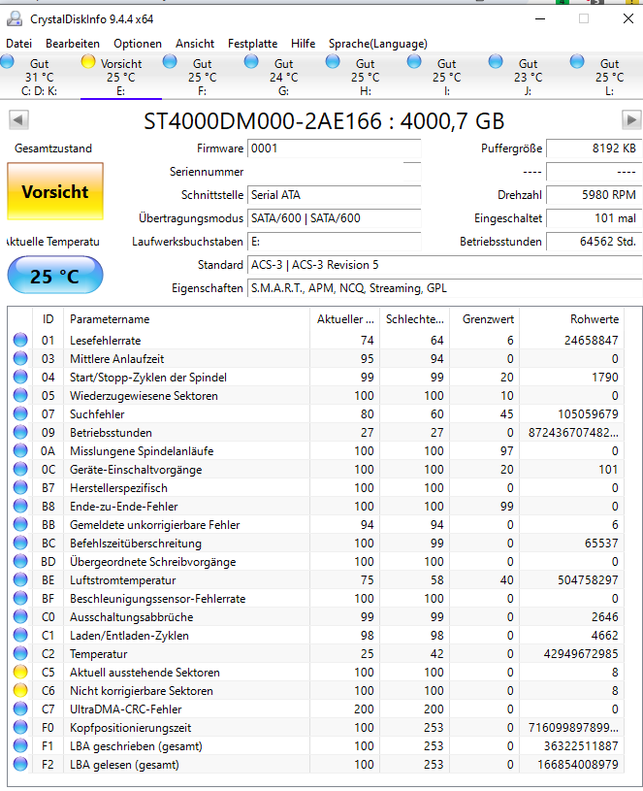643x791 pixels.
Task: Select the H: disk tab
Action: click(366, 78)
